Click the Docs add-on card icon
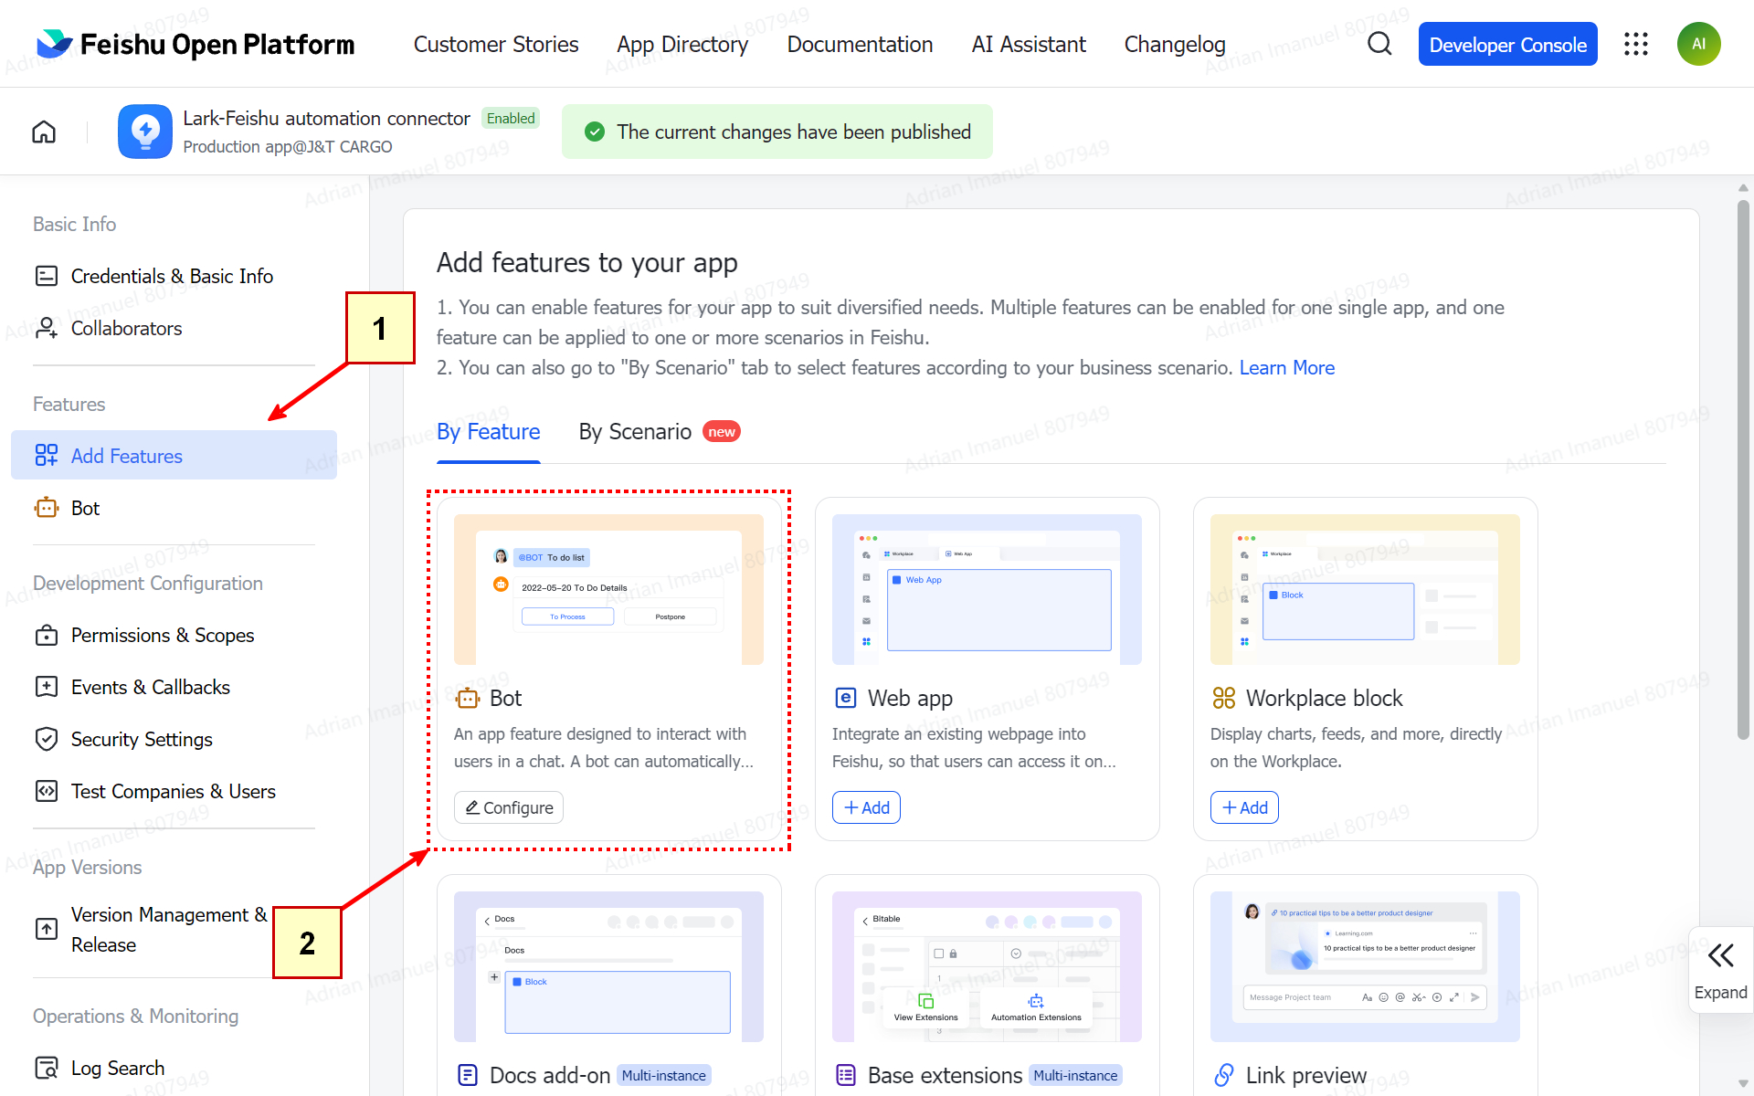The width and height of the screenshot is (1754, 1096). tap(468, 1075)
